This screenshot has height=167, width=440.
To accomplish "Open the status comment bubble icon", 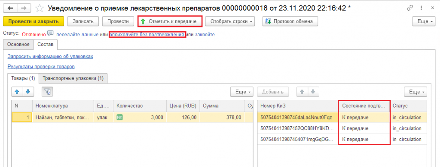I will (51, 33).
